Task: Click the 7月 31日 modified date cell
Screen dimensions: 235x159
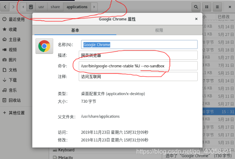Action: [226, 65]
